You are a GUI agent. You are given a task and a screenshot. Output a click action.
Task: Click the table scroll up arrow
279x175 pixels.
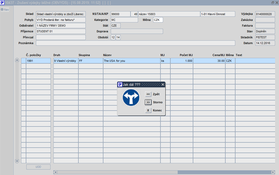click(x=17, y=60)
